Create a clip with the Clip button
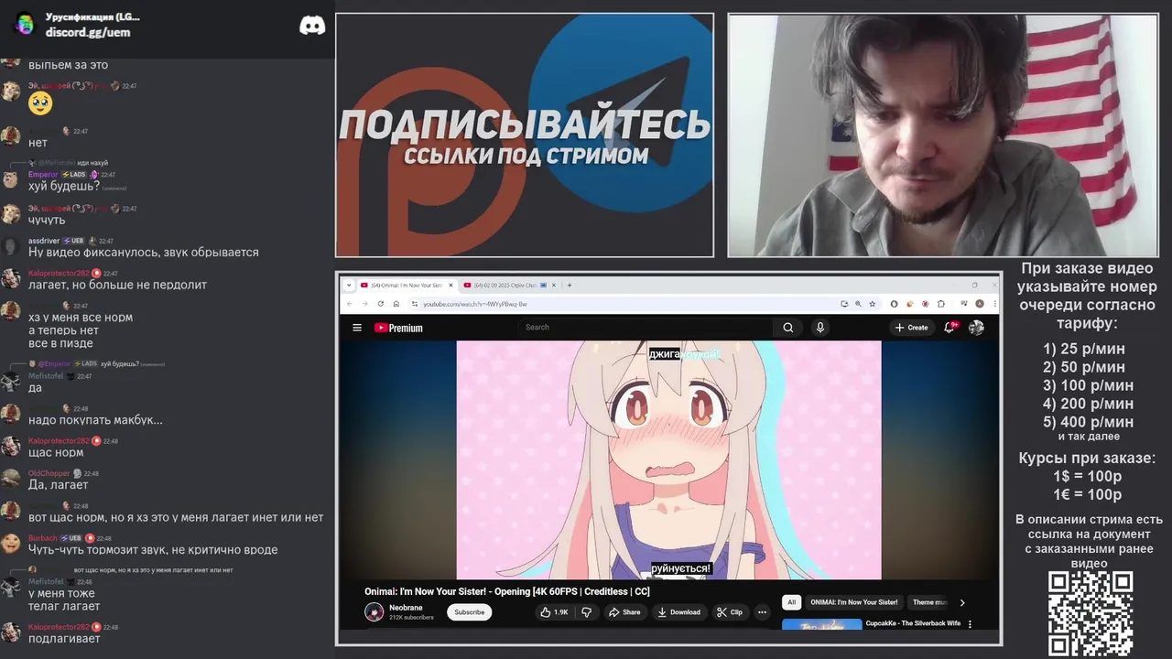Viewport: 1172px width, 659px height. [730, 612]
